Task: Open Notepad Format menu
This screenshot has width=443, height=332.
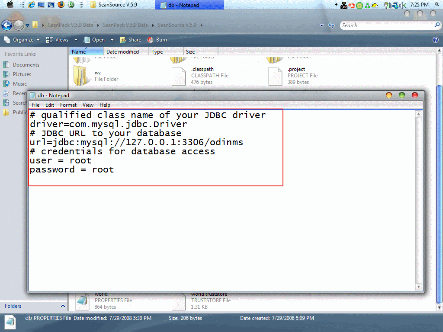Action: point(68,105)
